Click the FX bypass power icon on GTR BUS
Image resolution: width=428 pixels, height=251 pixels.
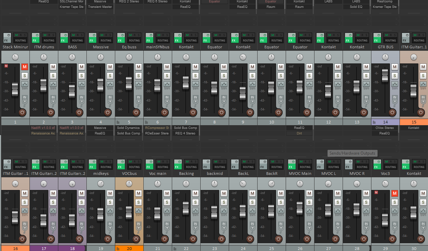[x=378, y=35]
